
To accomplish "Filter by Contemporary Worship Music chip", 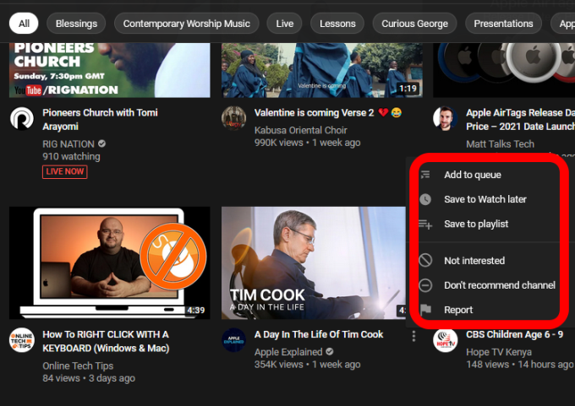I will click(187, 24).
